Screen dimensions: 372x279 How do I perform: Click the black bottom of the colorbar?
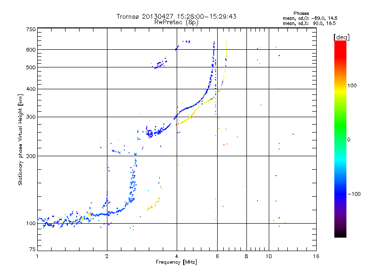[x=340, y=235]
